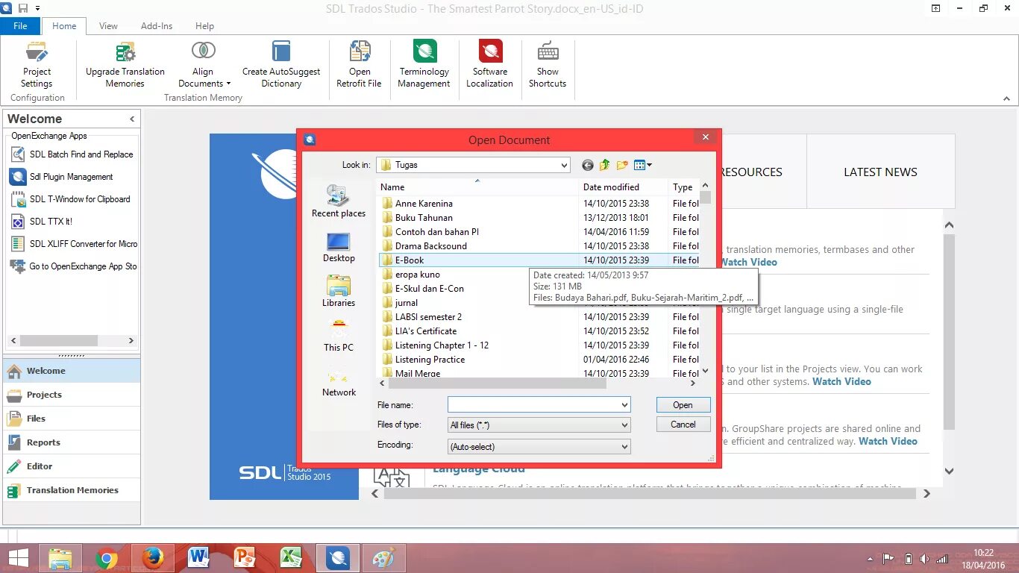Open SDL XLIFF Converter app
Screen dimensions: 1019x573
[74, 244]
